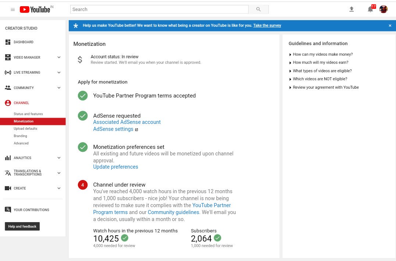Click the Create camera icon
Screen dimensions: 396x261
(x=8, y=188)
